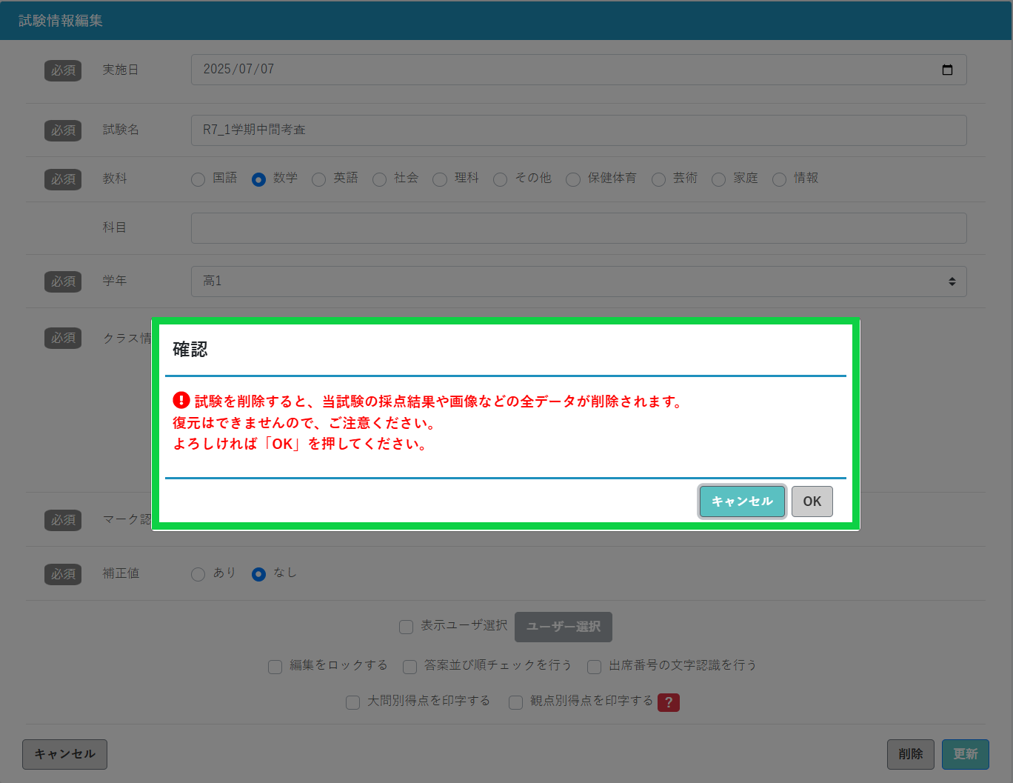Click the 必須 badge beside 補正値

click(63, 574)
